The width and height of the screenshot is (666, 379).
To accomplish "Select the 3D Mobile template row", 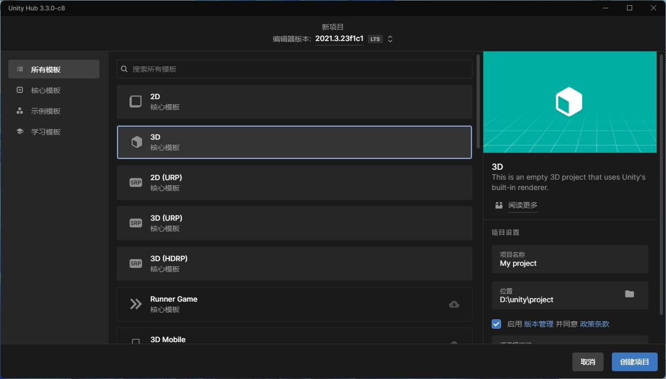I will pos(294,336).
